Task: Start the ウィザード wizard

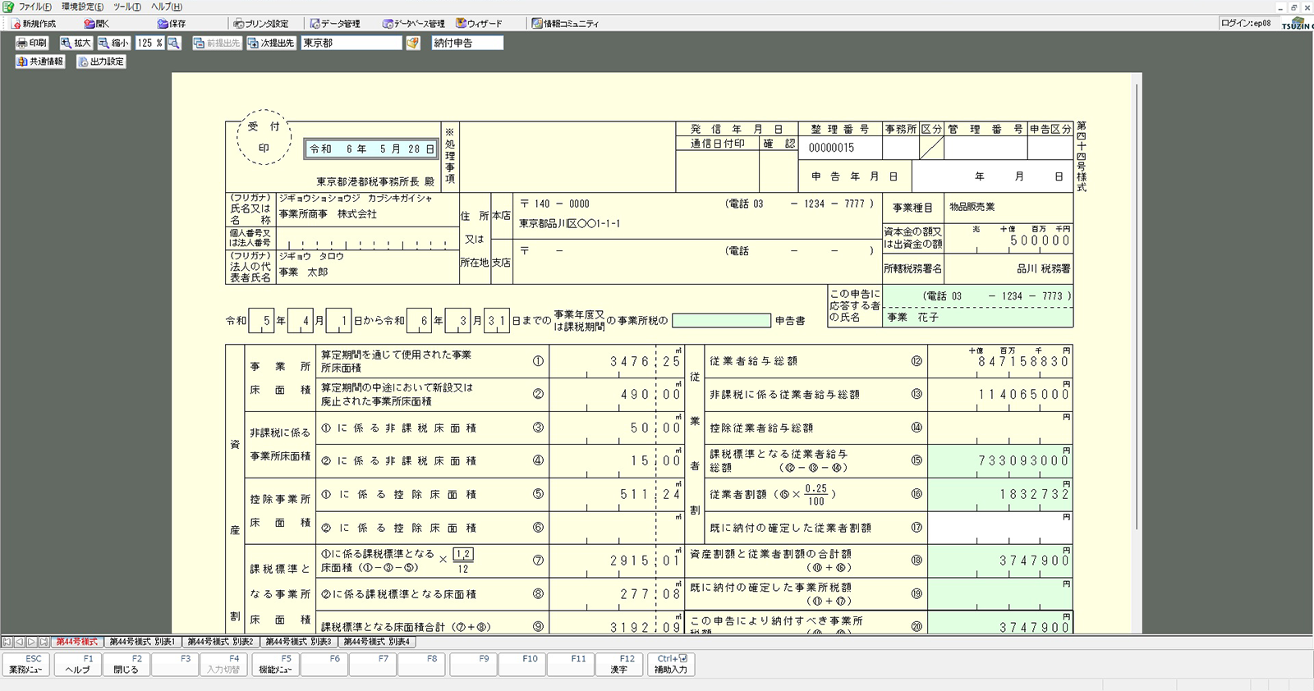Action: [x=479, y=24]
